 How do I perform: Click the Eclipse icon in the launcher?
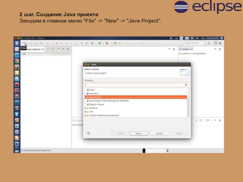pos(17,91)
